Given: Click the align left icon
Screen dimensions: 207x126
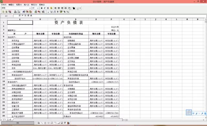Looking at the screenshot, I should tap(55, 8).
